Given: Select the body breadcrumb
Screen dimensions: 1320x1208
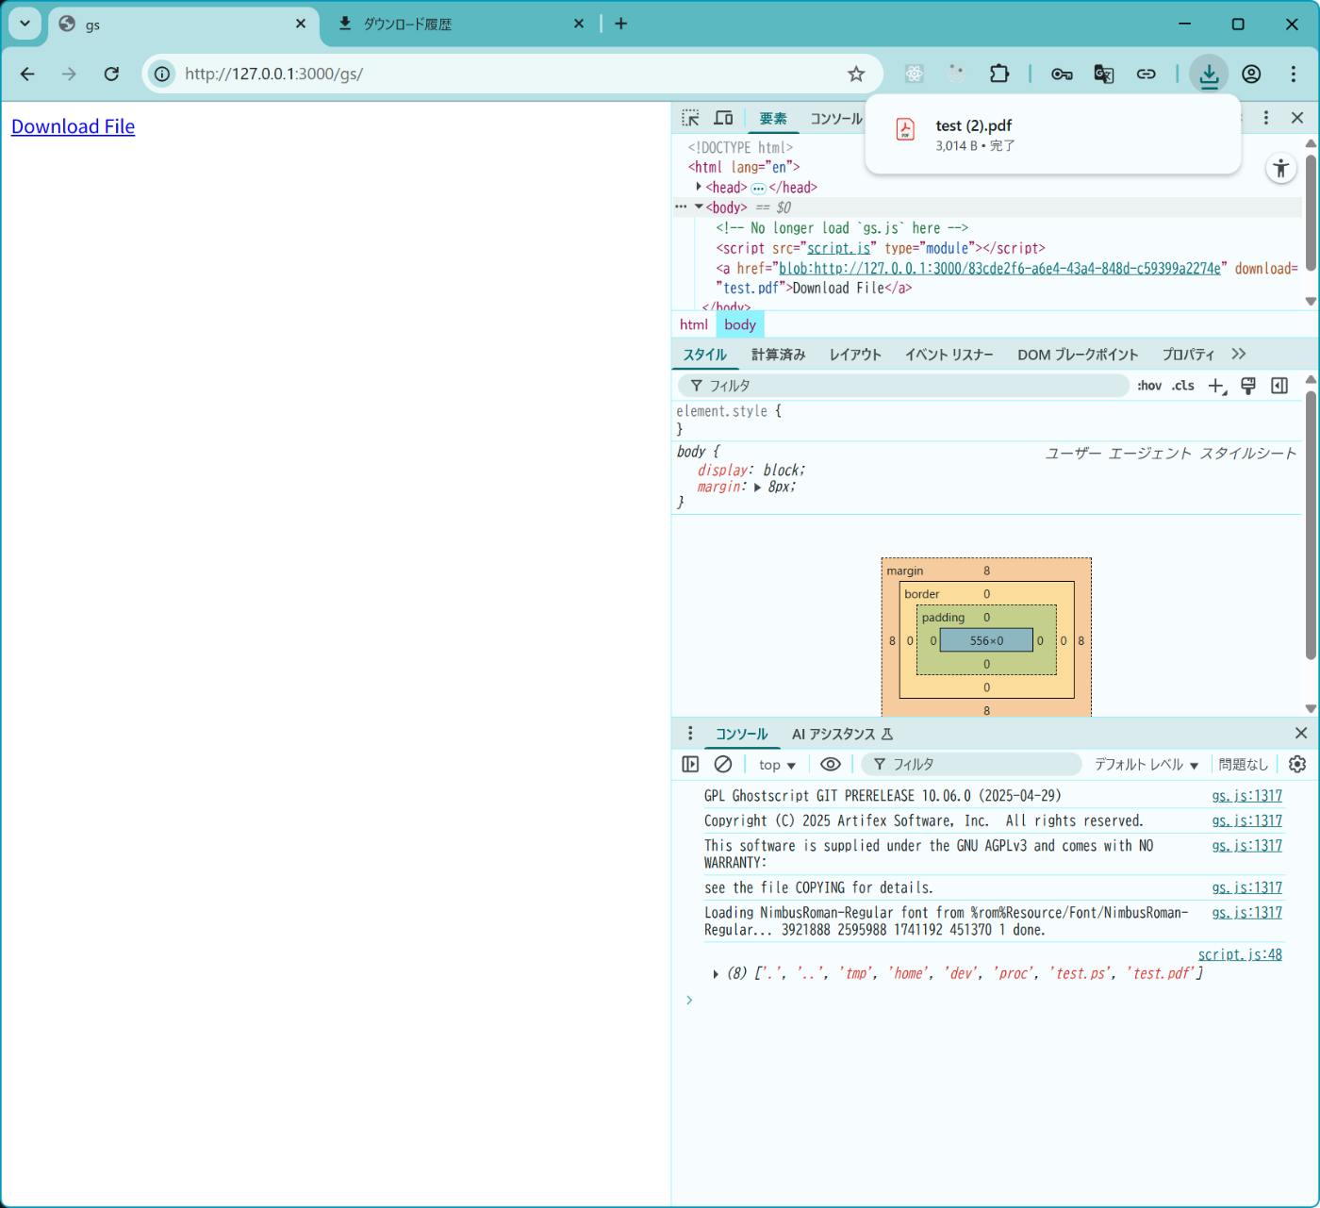Looking at the screenshot, I should (740, 324).
